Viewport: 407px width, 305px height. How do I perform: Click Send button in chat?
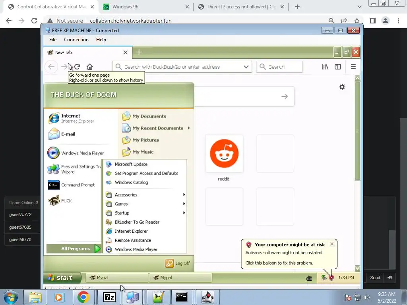pos(375,278)
